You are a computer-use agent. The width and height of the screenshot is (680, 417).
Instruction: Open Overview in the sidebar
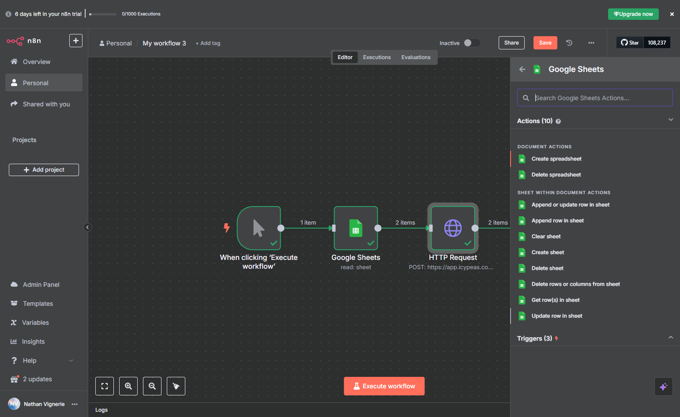44,62
